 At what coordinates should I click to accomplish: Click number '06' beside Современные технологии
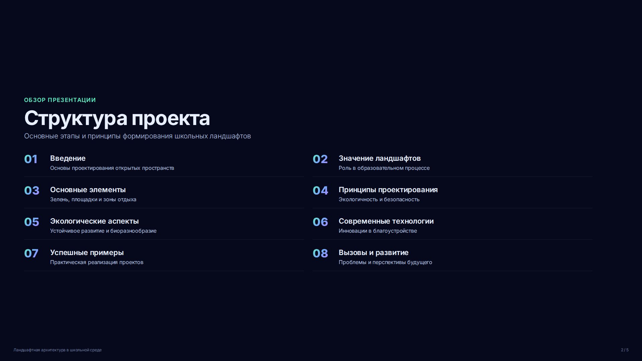320,222
